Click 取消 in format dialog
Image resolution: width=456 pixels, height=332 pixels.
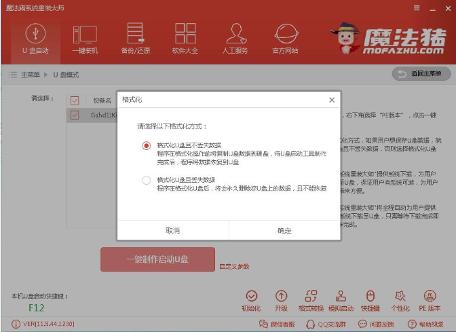point(173,230)
